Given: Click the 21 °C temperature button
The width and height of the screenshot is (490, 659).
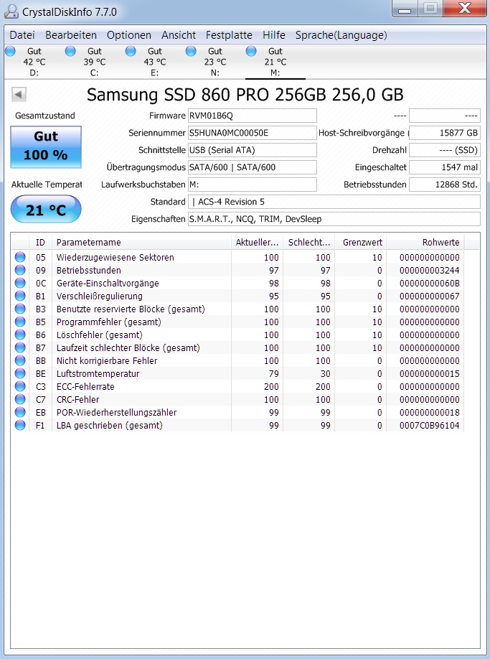Looking at the screenshot, I should (x=46, y=209).
